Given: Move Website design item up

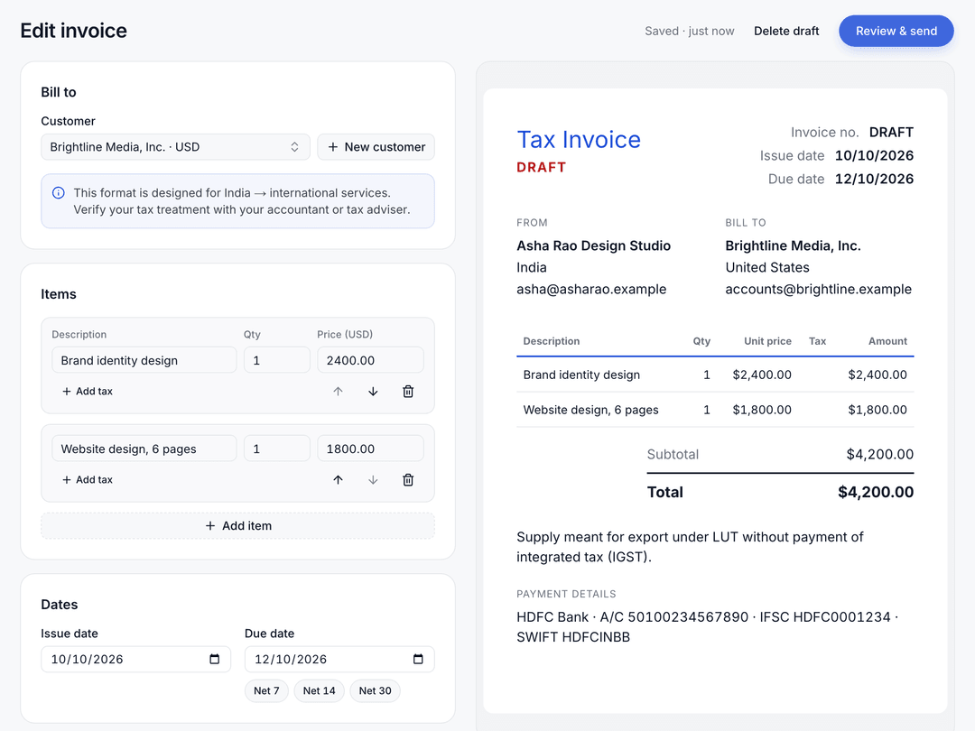Looking at the screenshot, I should pyautogui.click(x=338, y=480).
